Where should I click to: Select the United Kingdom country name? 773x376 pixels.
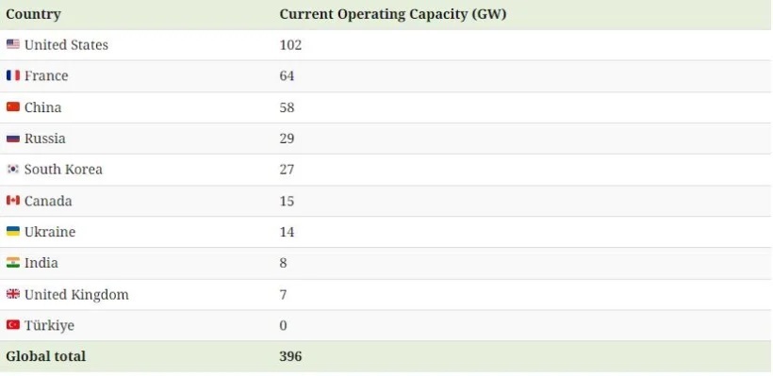coord(76,295)
